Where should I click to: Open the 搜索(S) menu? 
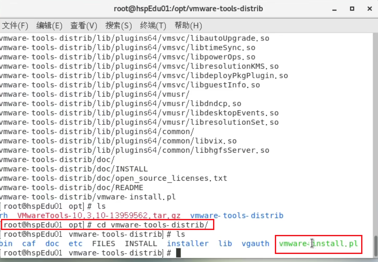click(x=119, y=25)
